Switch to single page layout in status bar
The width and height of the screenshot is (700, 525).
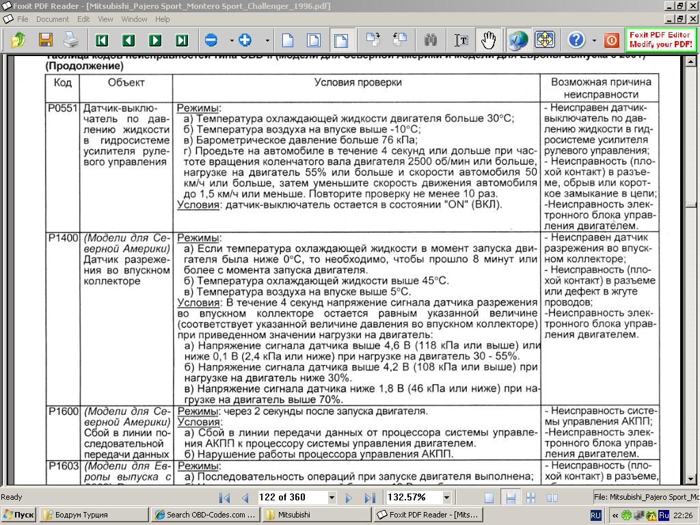(x=489, y=498)
